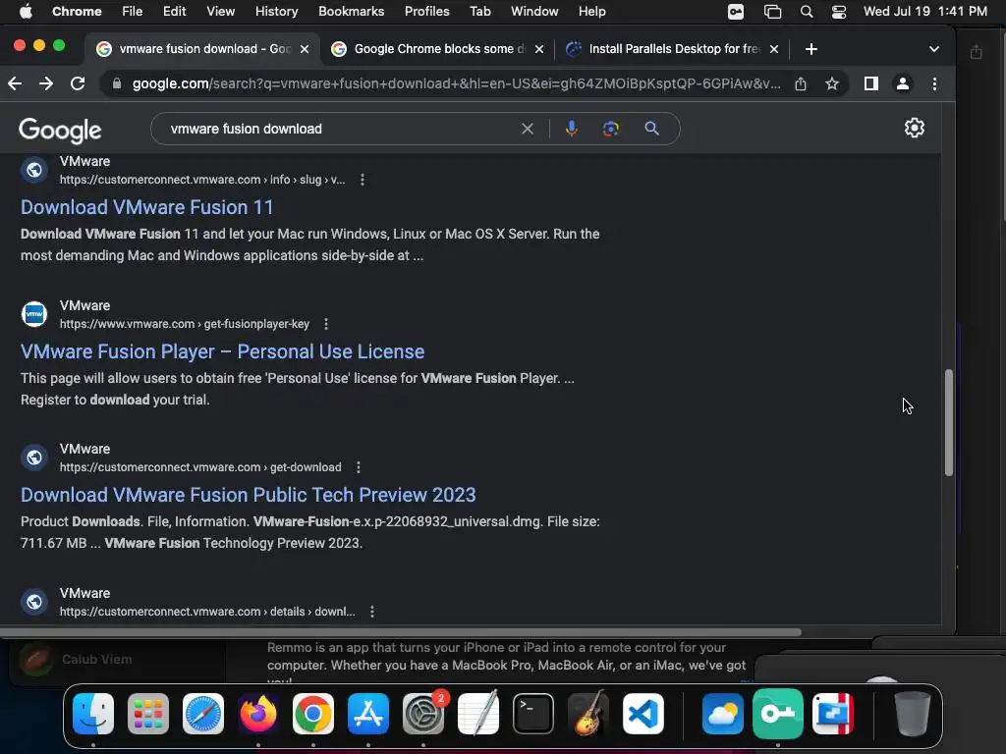Open Spotlight search in the menu bar
Screen dimensions: 1006x754
(807, 12)
